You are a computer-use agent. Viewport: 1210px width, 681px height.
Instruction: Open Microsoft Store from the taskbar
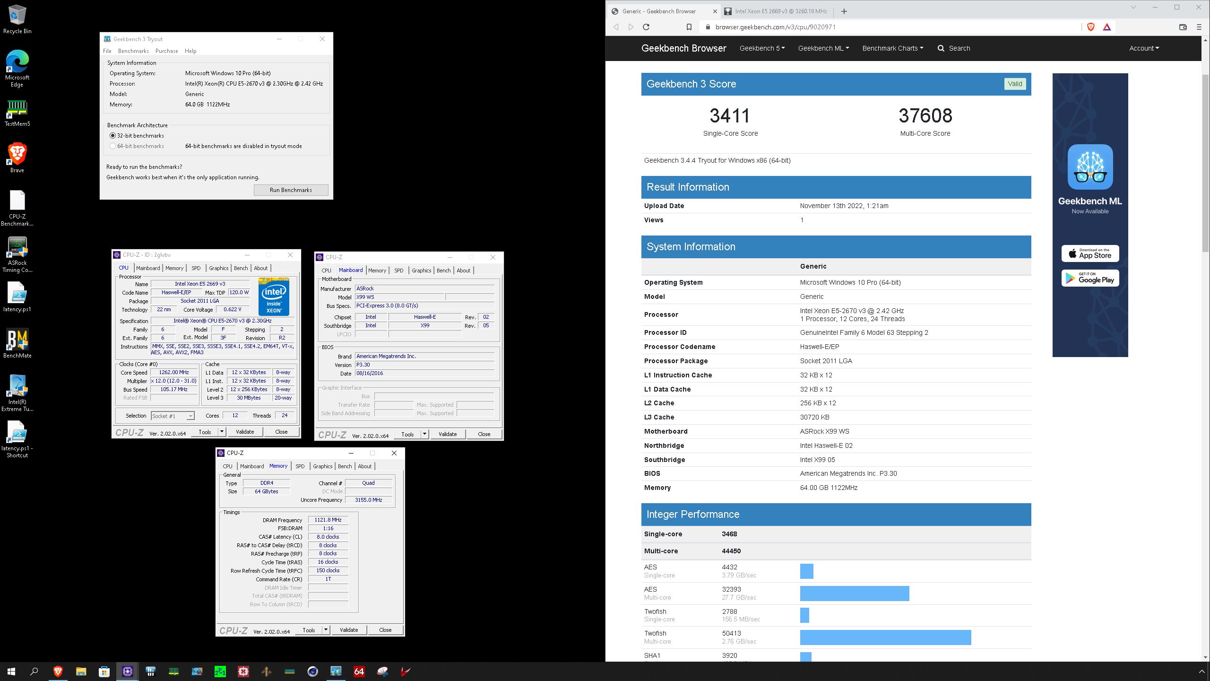(104, 672)
